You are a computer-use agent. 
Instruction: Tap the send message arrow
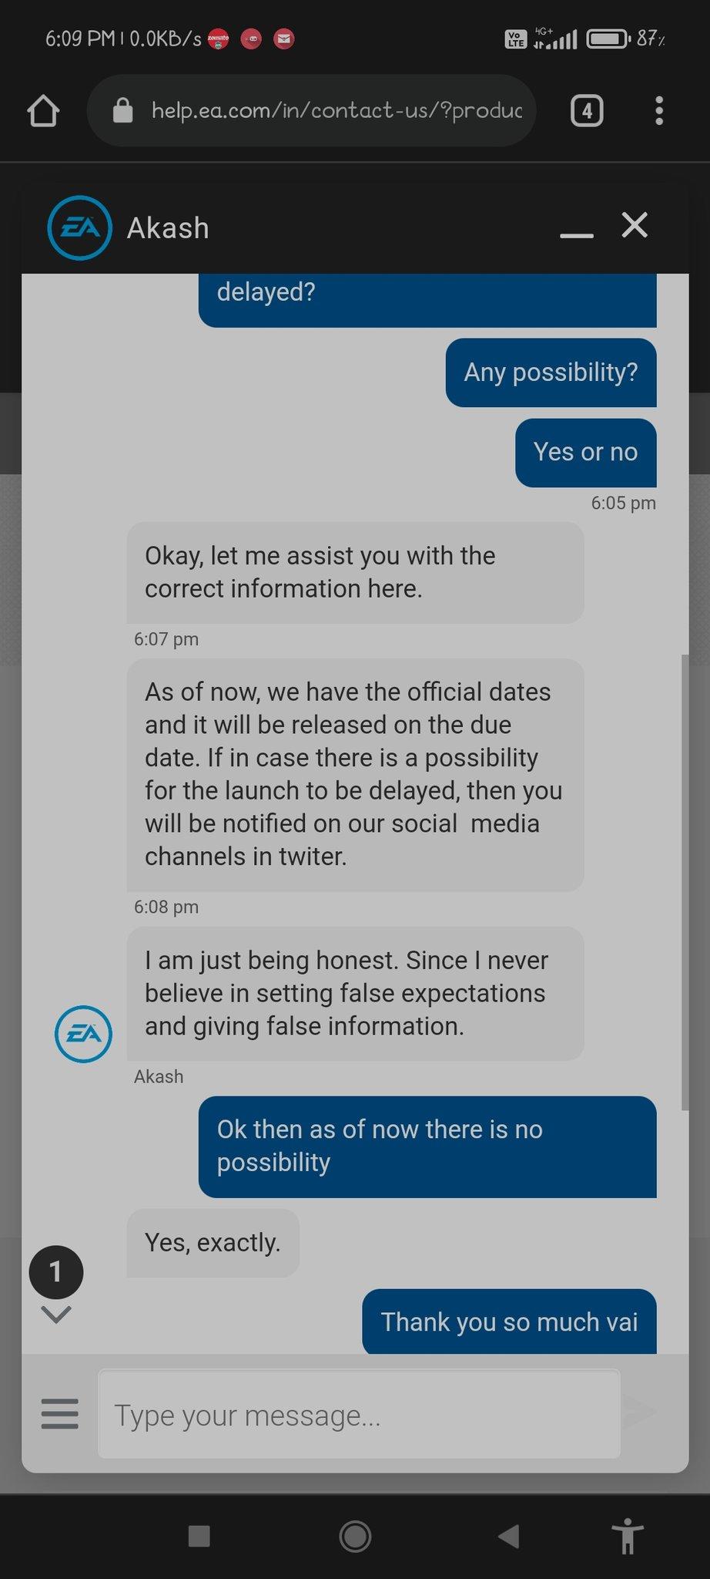pos(639,1411)
